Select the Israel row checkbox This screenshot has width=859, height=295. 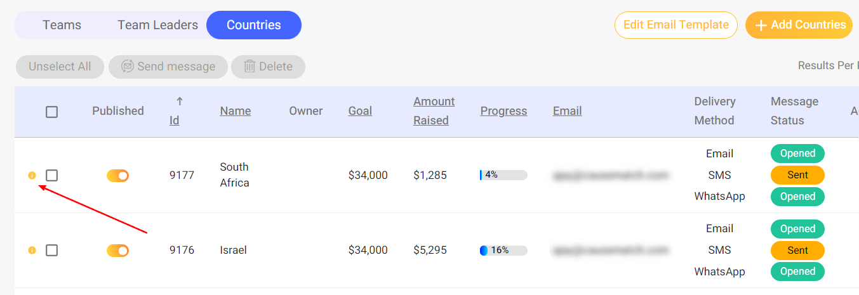pos(52,251)
